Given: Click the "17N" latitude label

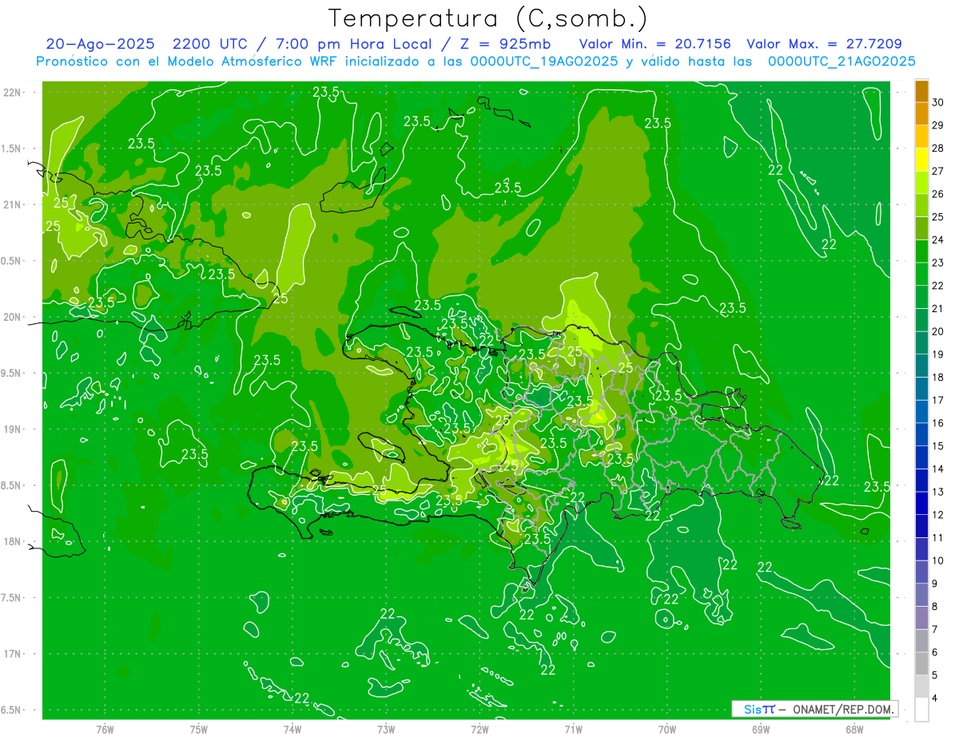Looking at the screenshot, I should click(x=12, y=654).
